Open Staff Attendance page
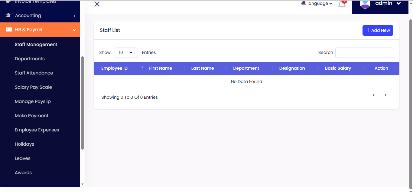Image resolution: width=413 pixels, height=192 pixels. (x=34, y=73)
